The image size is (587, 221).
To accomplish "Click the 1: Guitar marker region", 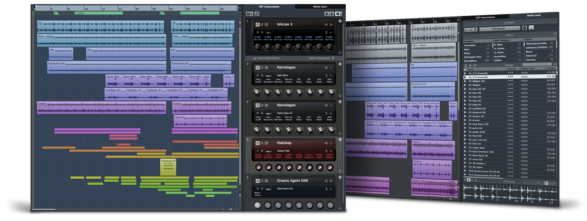I will click(99, 13).
